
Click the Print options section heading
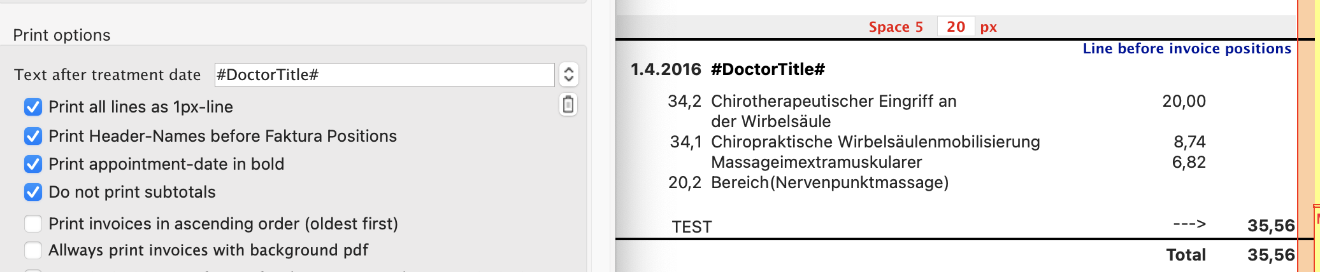coord(62,35)
